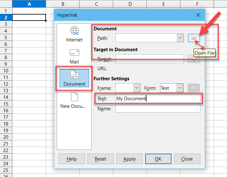The image size is (227, 177).
Task: Choose the Document hyperlink type
Action: pyautogui.click(x=74, y=78)
